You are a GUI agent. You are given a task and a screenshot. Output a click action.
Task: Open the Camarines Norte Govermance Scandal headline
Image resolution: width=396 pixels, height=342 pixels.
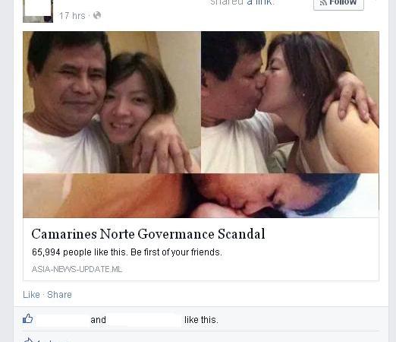tap(149, 234)
